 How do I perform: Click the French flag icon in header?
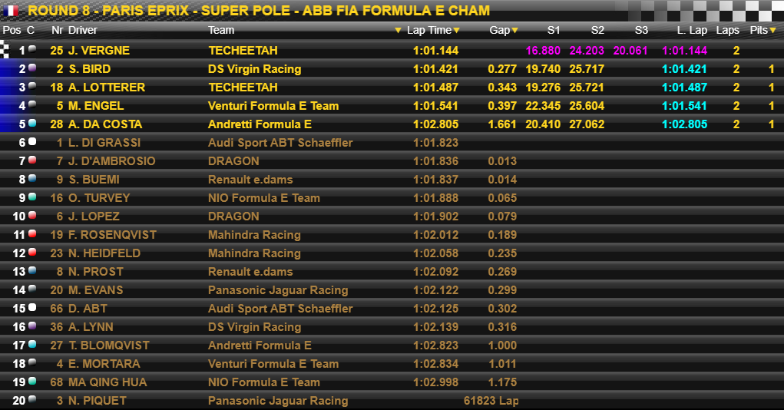coord(11,10)
